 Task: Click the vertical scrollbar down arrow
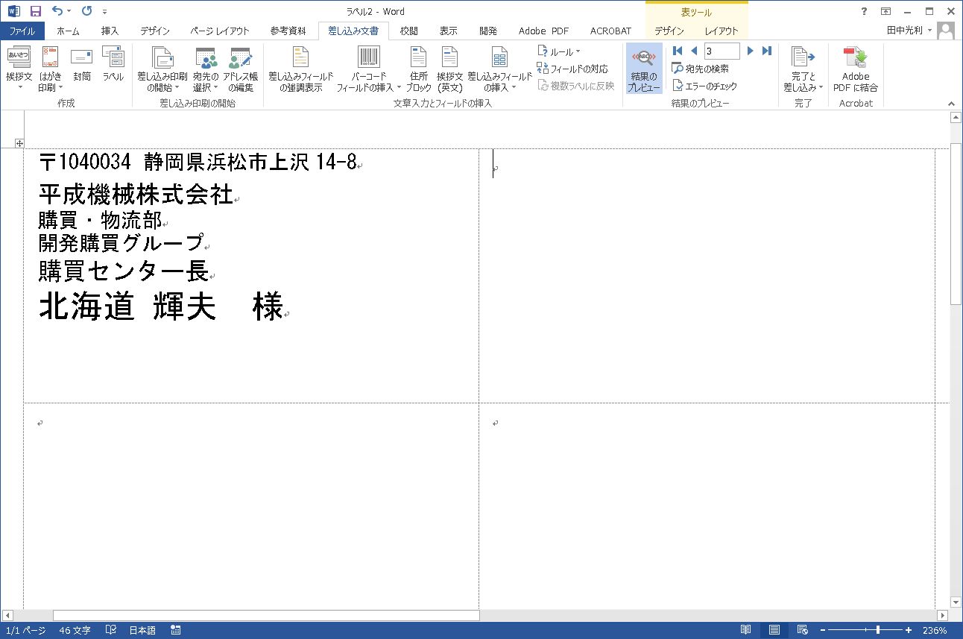tap(956, 602)
